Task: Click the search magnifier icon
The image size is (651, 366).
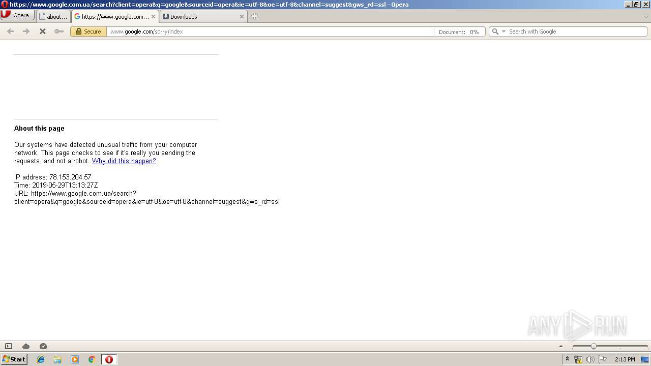Action: [x=495, y=32]
